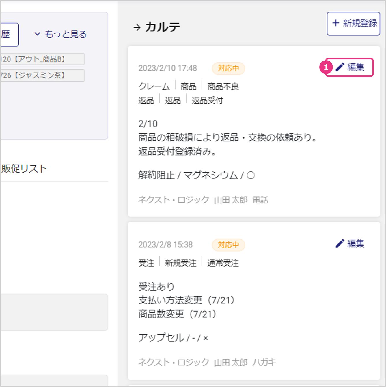386x387 pixels.
Task: Switch to the 販促リスト tab
Action: [24, 169]
